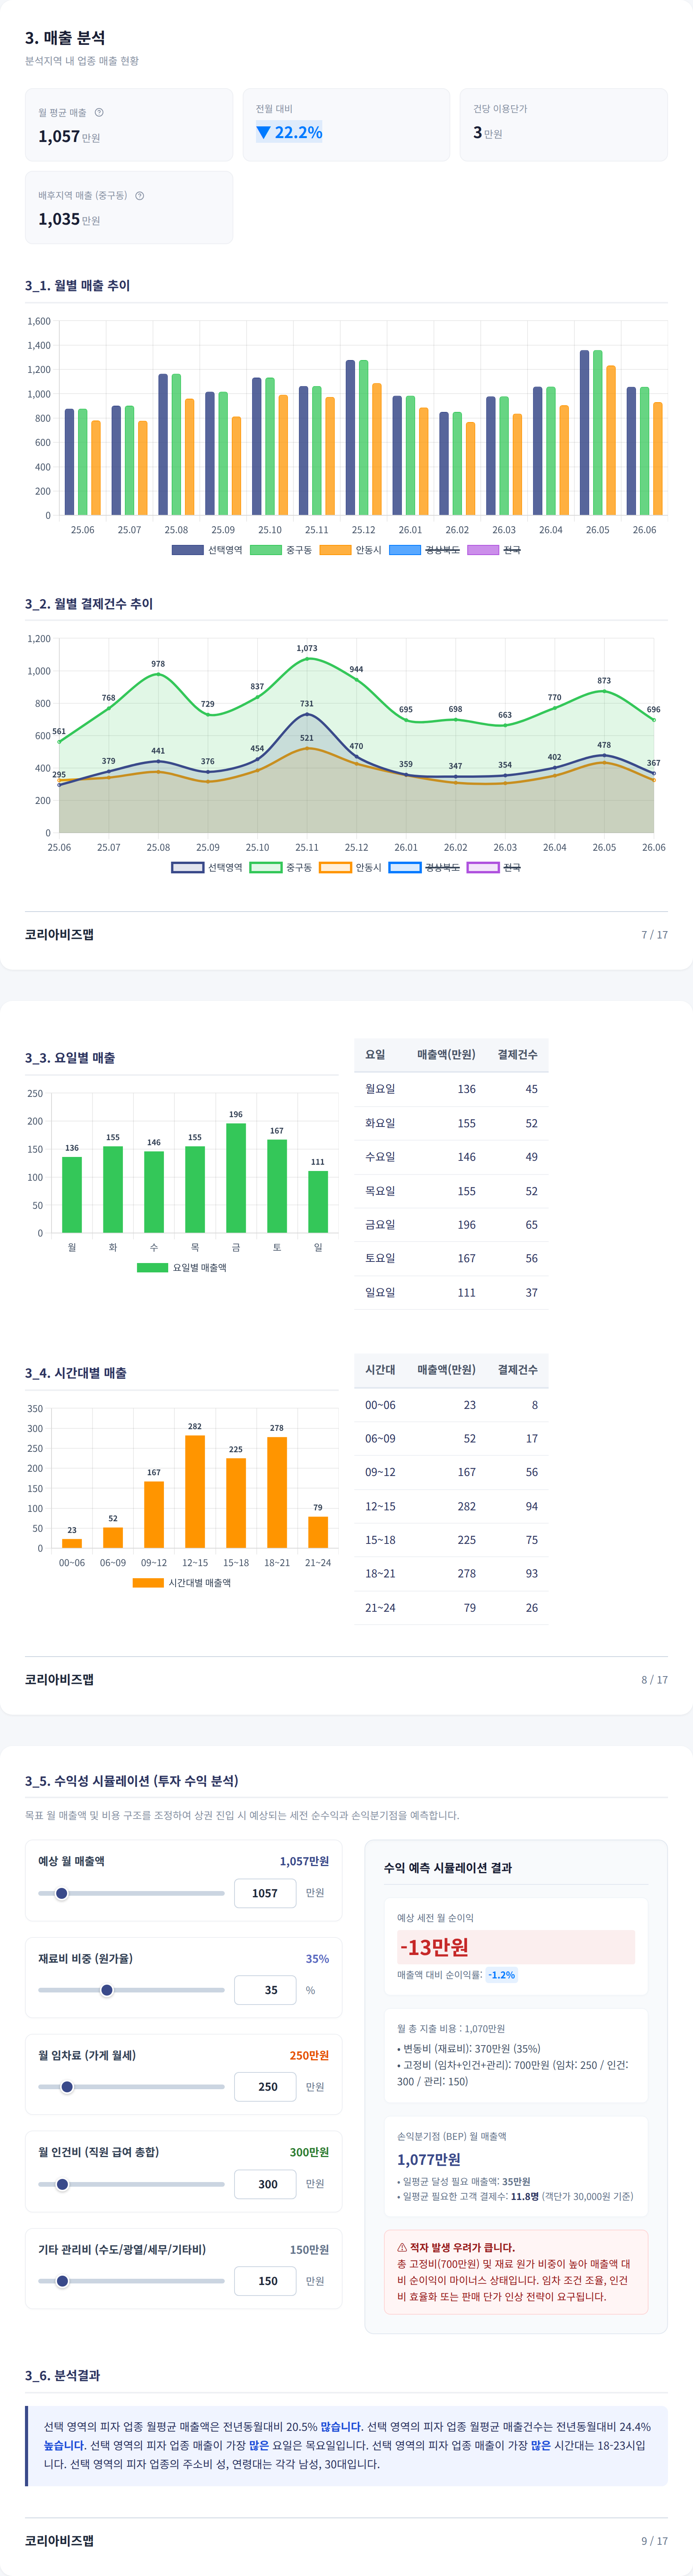Toggle 안동시 legend in 월별 매출 추이 chart

click(x=351, y=550)
